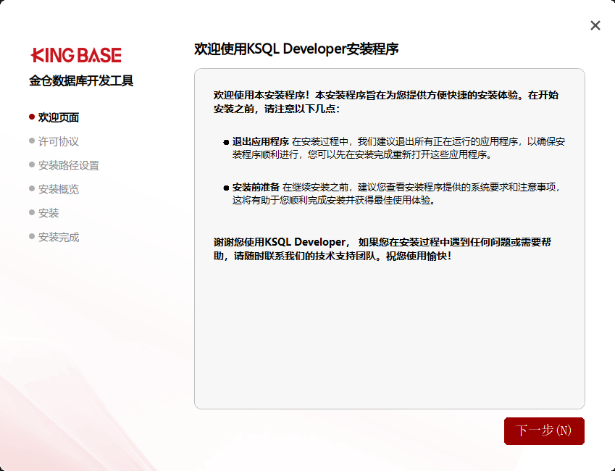Go to the 安装路径设置 step
This screenshot has height=471, width=615.
point(69,165)
